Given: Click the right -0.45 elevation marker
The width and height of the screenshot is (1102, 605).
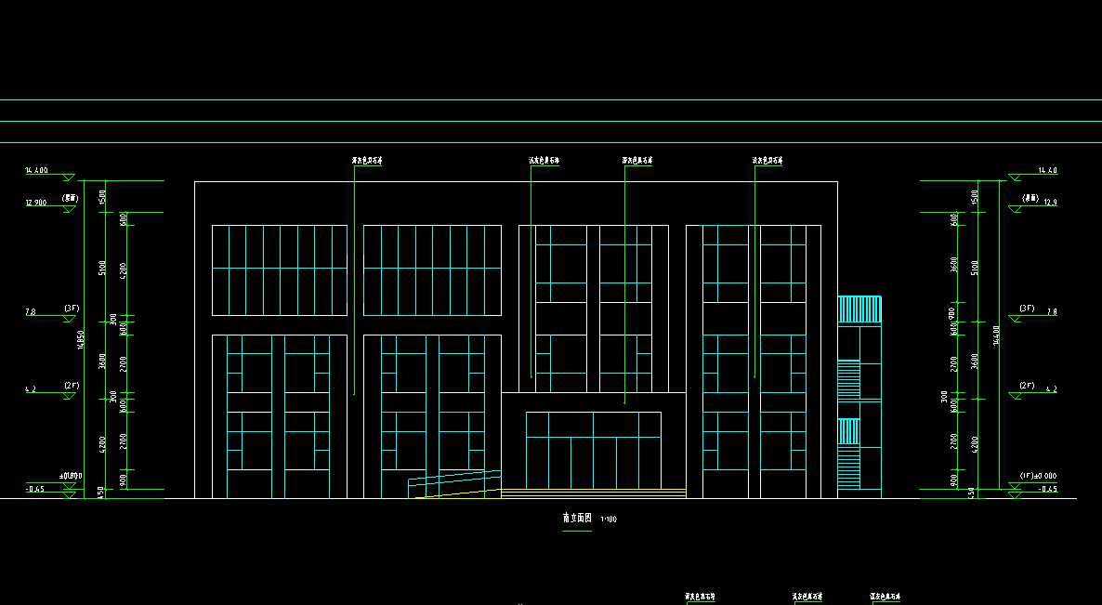Looking at the screenshot, I should (1047, 489).
